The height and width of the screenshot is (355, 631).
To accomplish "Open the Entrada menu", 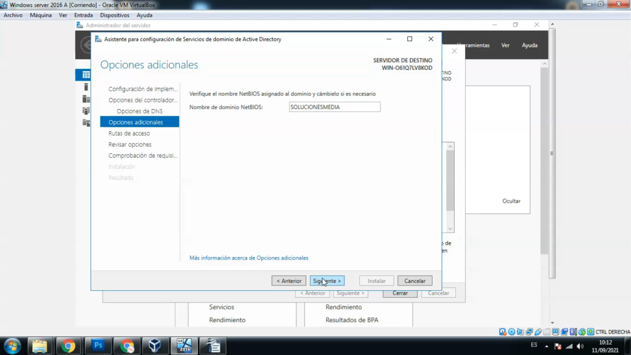I will coord(83,15).
